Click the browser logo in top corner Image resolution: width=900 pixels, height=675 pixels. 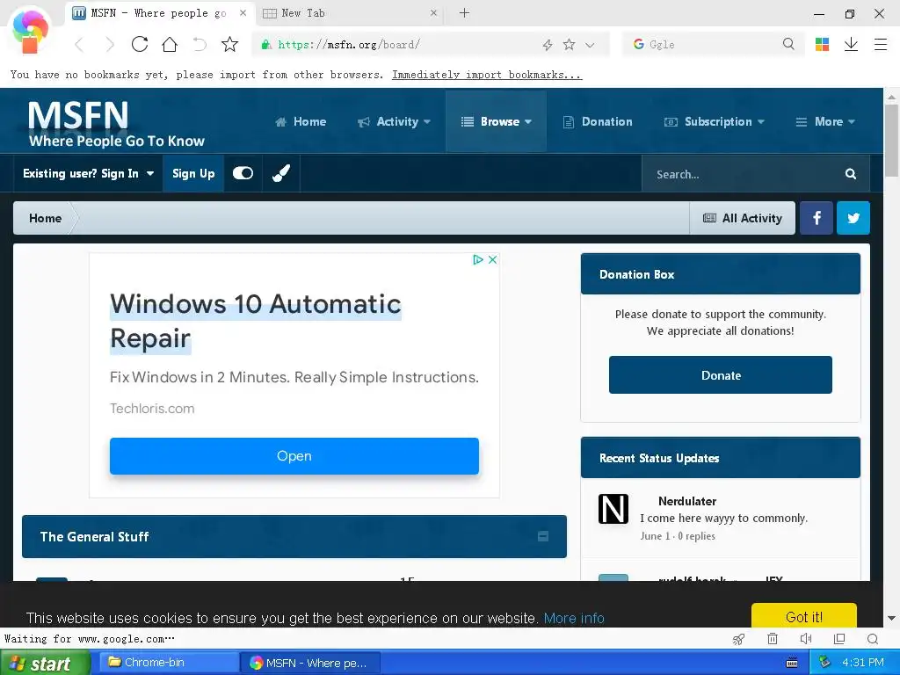[29, 32]
